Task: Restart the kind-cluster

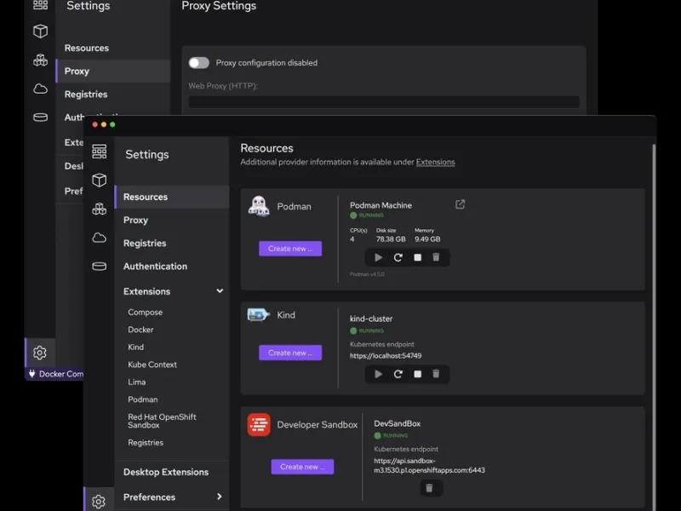Action: (398, 374)
